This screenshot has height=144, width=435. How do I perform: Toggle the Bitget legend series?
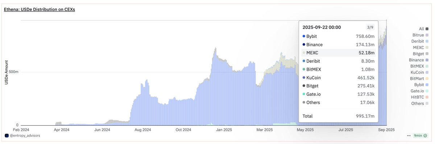pyautogui.click(x=421, y=54)
